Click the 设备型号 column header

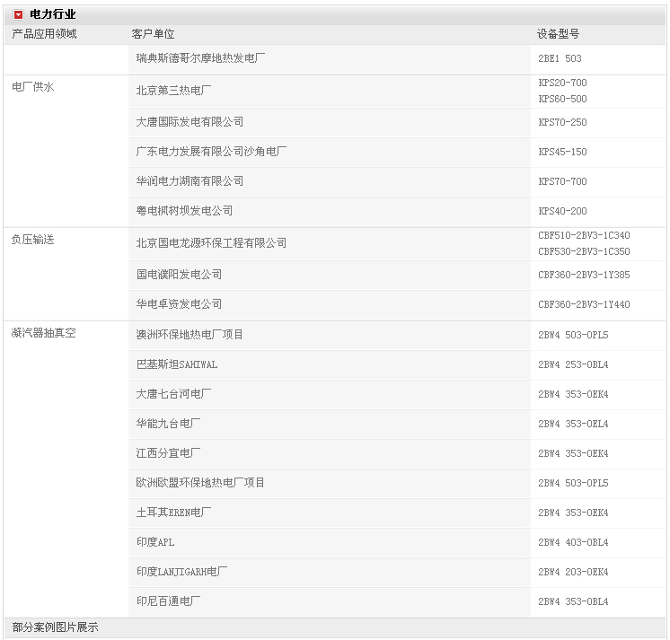point(558,34)
